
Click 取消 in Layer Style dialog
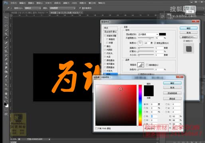(x=189, y=33)
